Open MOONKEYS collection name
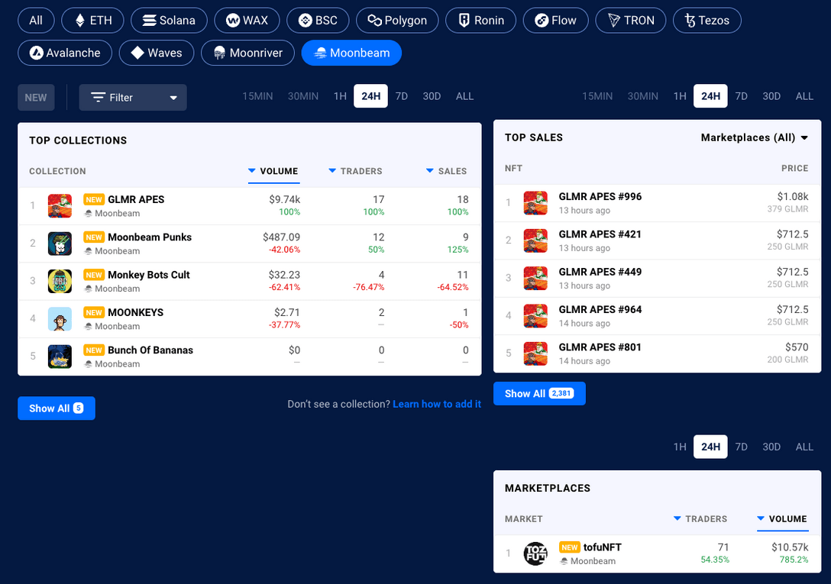This screenshot has height=584, width=831. (x=136, y=312)
